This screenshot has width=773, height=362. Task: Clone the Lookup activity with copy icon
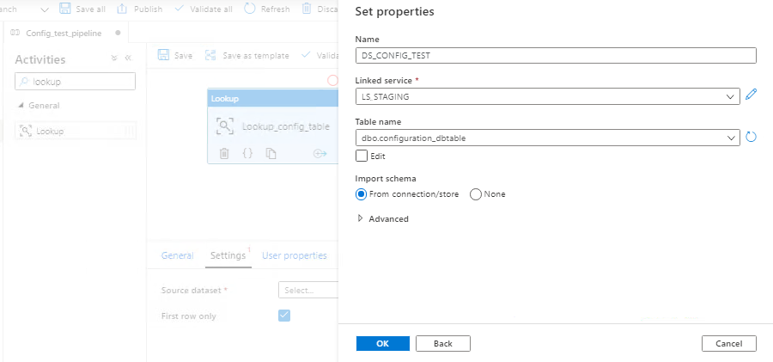tap(271, 154)
